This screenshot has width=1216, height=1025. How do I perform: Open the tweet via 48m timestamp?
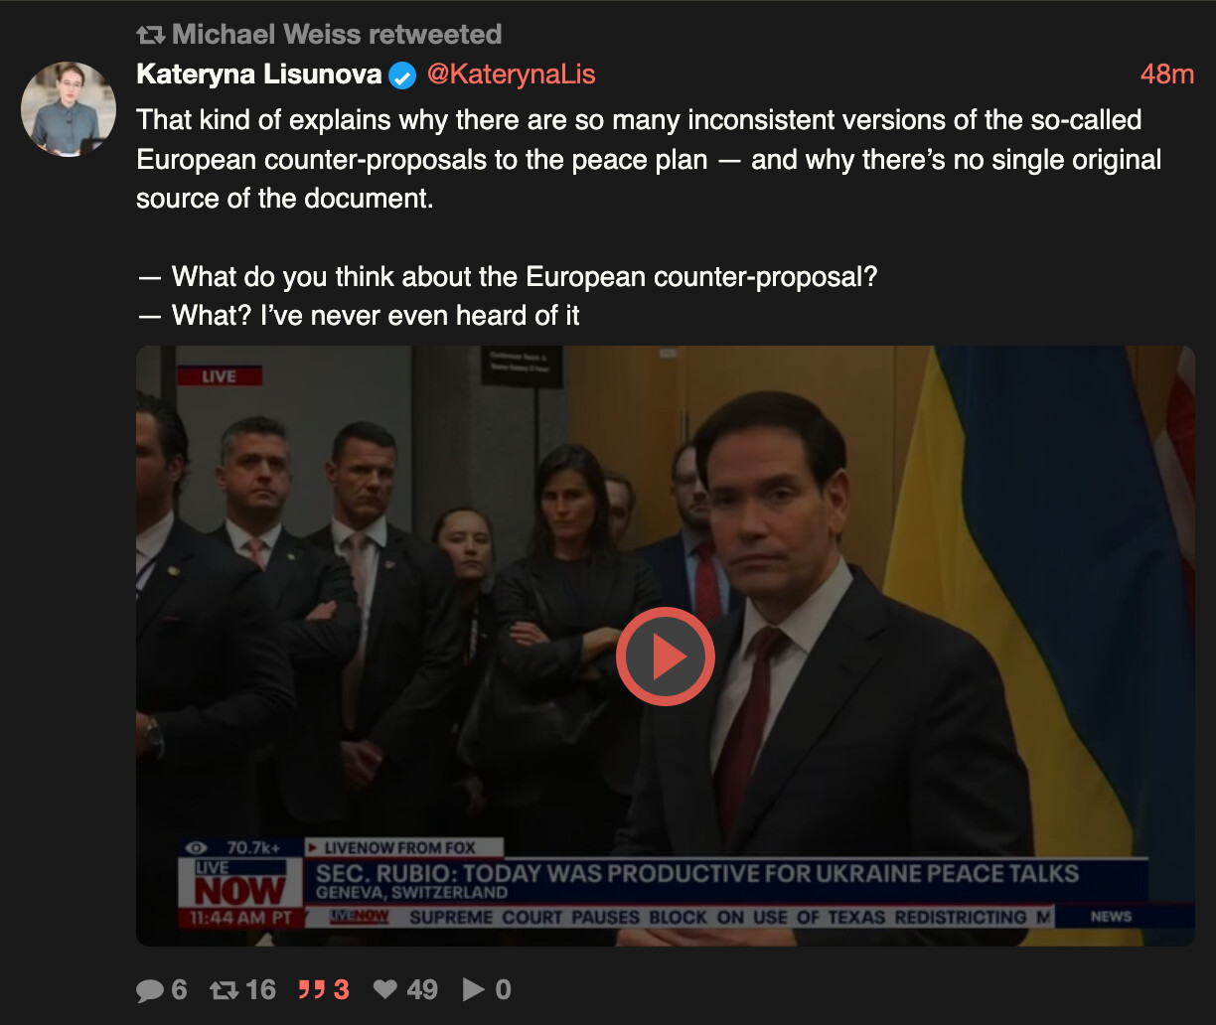coord(1167,74)
